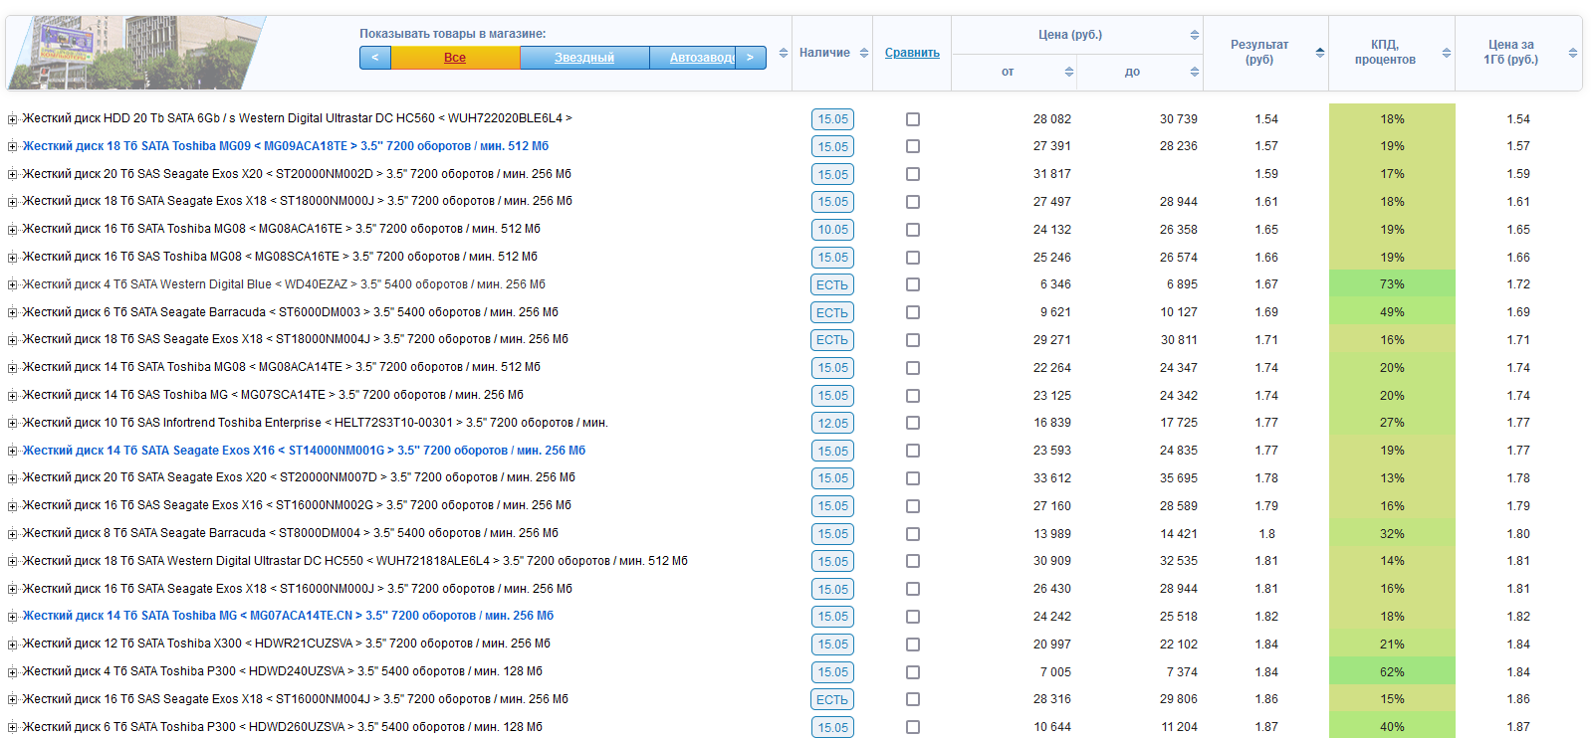This screenshot has width=1591, height=738.
Task: Click the Наличие column header
Action: 824,53
